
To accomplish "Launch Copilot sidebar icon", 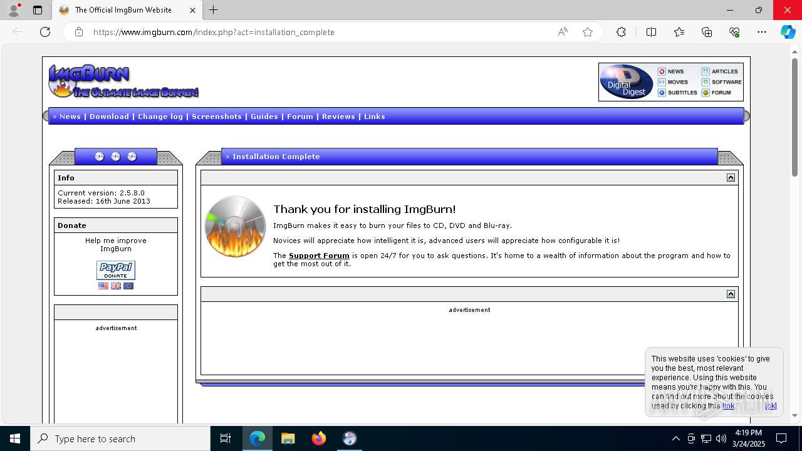I will (x=788, y=32).
